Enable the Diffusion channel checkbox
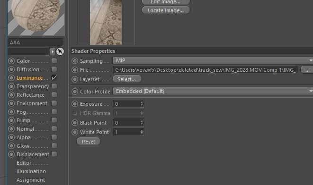 [x=54, y=69]
